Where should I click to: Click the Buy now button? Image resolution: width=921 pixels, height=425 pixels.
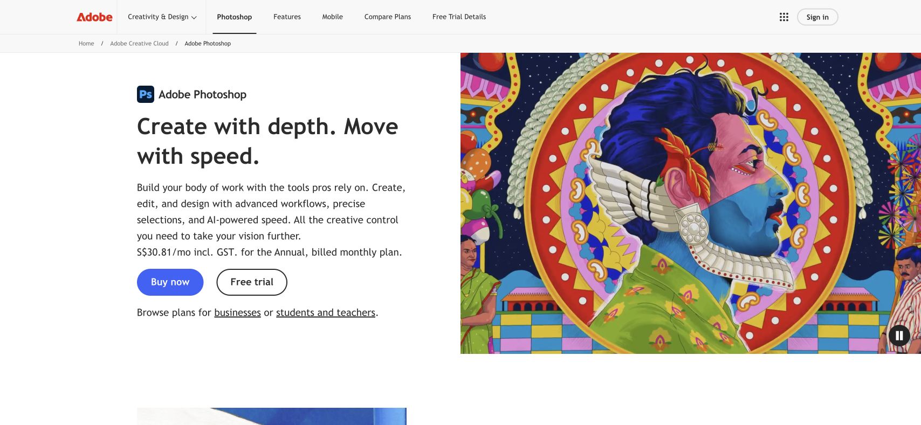(170, 282)
